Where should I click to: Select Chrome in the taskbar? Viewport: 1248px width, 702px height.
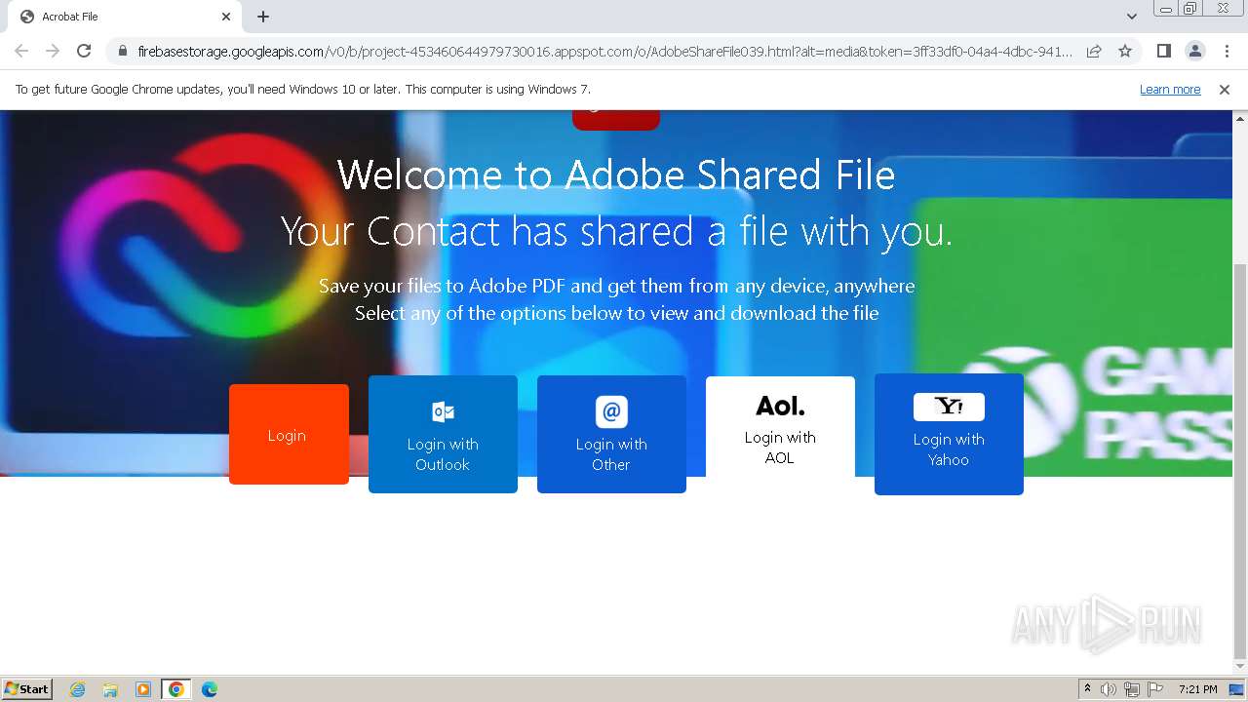(176, 689)
